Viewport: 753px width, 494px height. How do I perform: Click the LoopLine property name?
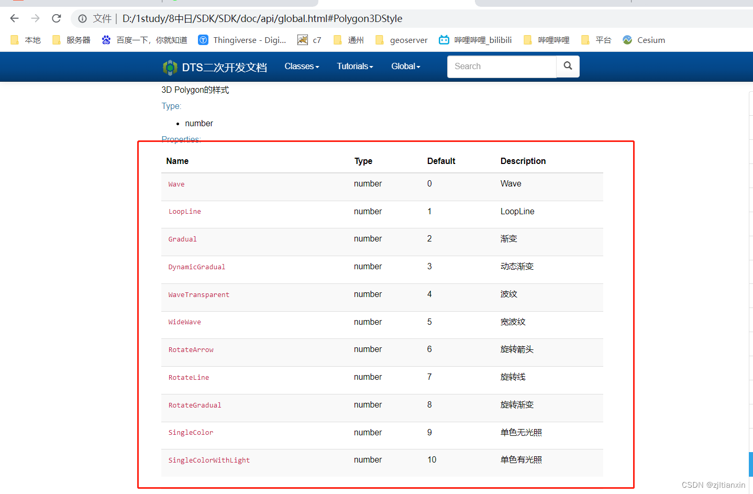click(x=185, y=212)
